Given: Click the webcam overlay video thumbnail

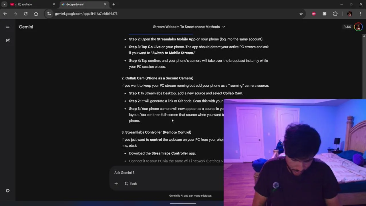Looking at the screenshot, I should pyautogui.click(x=295, y=152).
